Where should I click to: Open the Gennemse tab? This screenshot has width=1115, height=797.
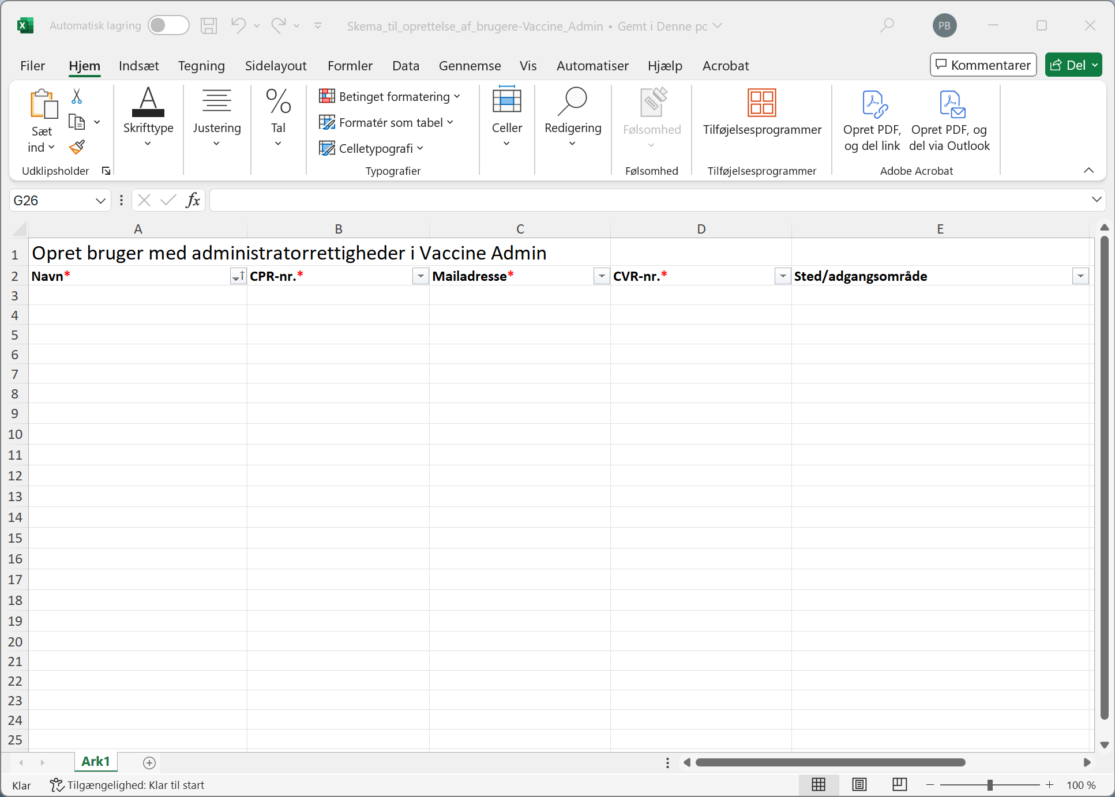(x=470, y=66)
